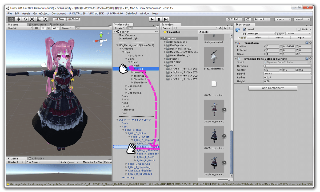
Task: Toggle 2D scene view mode
Action: tap(37, 28)
